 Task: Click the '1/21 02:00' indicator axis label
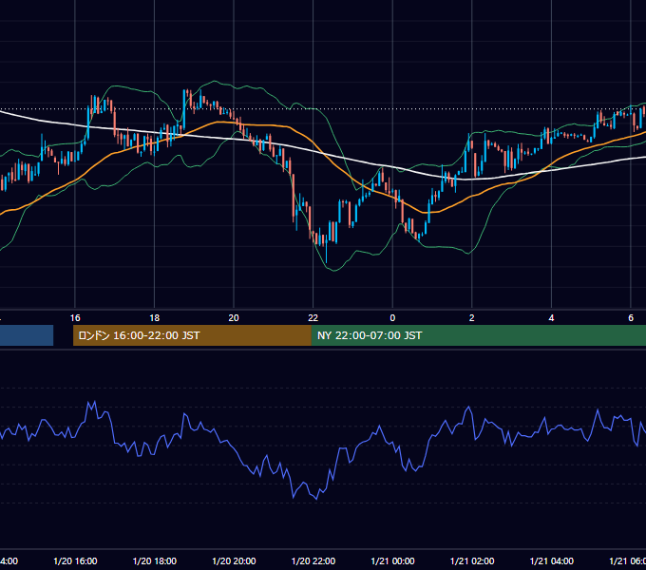coord(472,560)
